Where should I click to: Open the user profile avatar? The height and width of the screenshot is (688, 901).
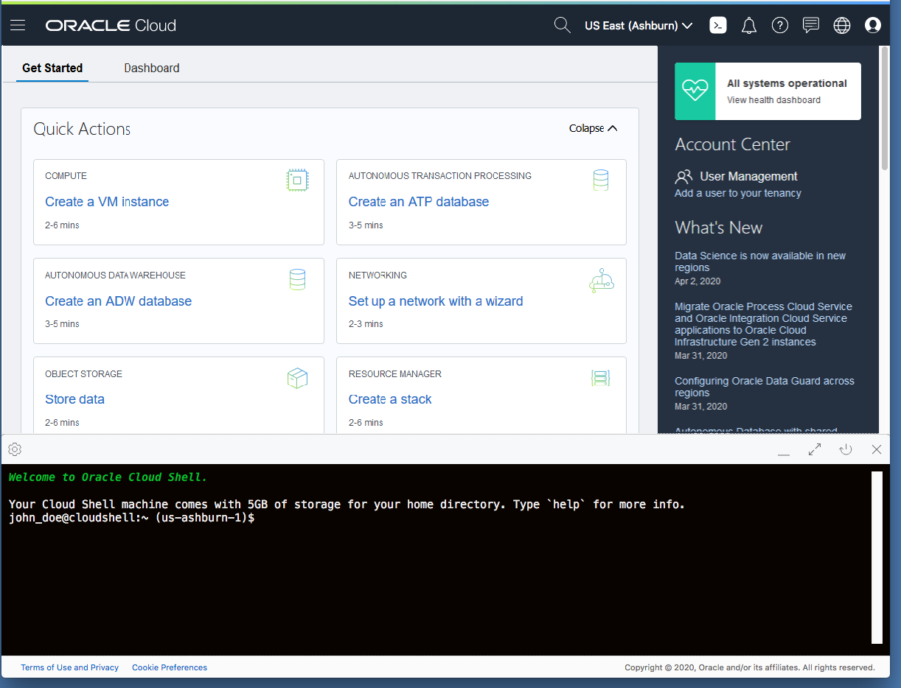coord(872,25)
